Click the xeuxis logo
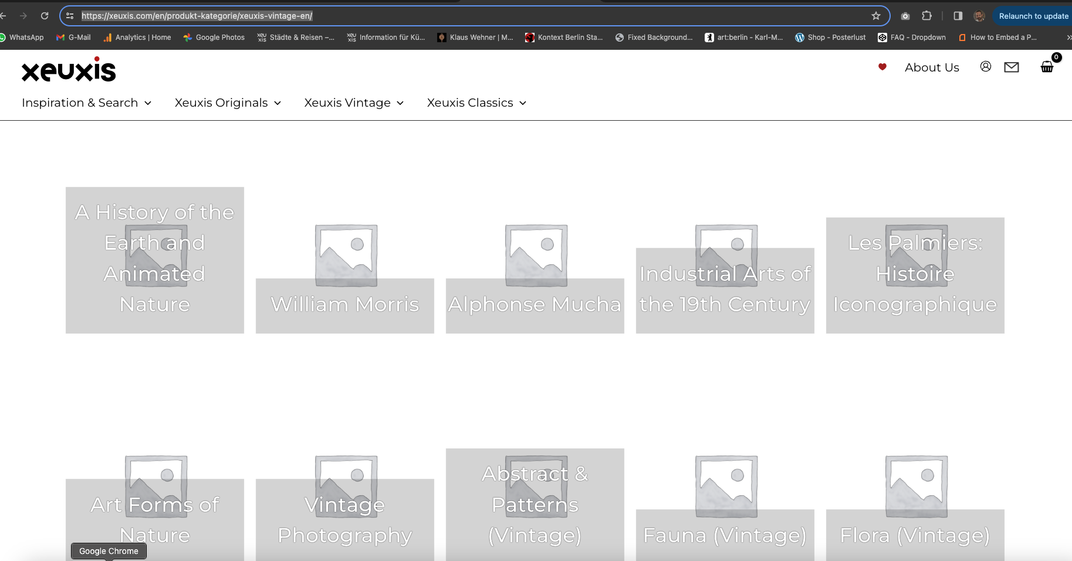1072x561 pixels. (x=69, y=69)
